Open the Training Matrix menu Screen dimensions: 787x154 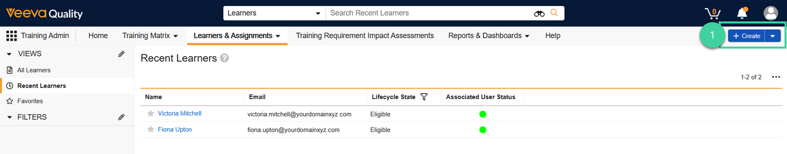(150, 36)
